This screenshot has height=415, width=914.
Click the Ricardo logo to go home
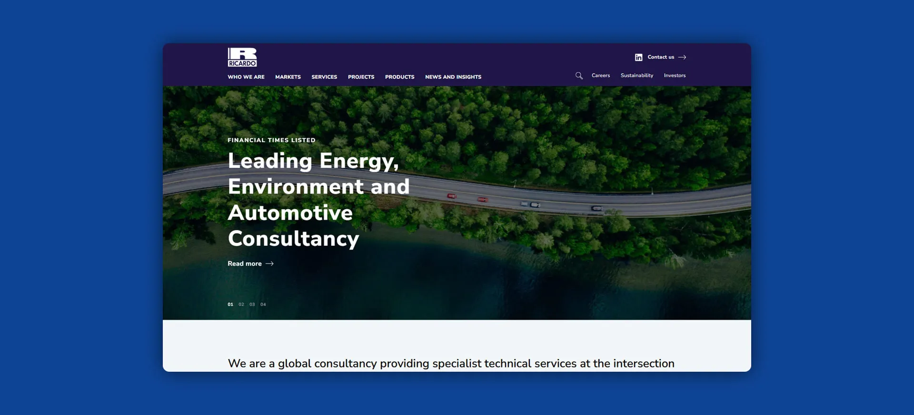tap(242, 57)
